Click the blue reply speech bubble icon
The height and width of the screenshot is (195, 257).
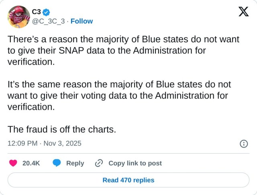57,163
